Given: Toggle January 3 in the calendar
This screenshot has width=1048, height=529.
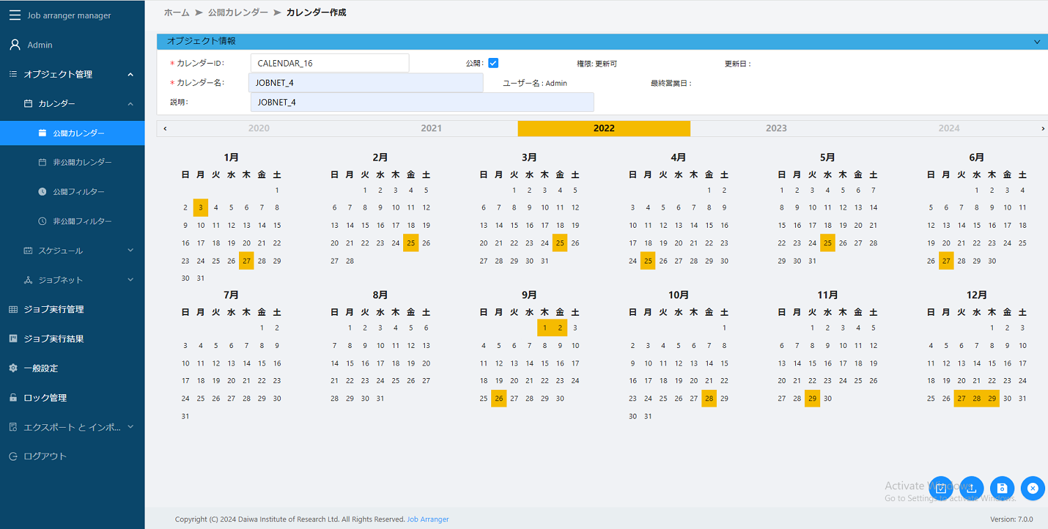Looking at the screenshot, I should (x=201, y=208).
